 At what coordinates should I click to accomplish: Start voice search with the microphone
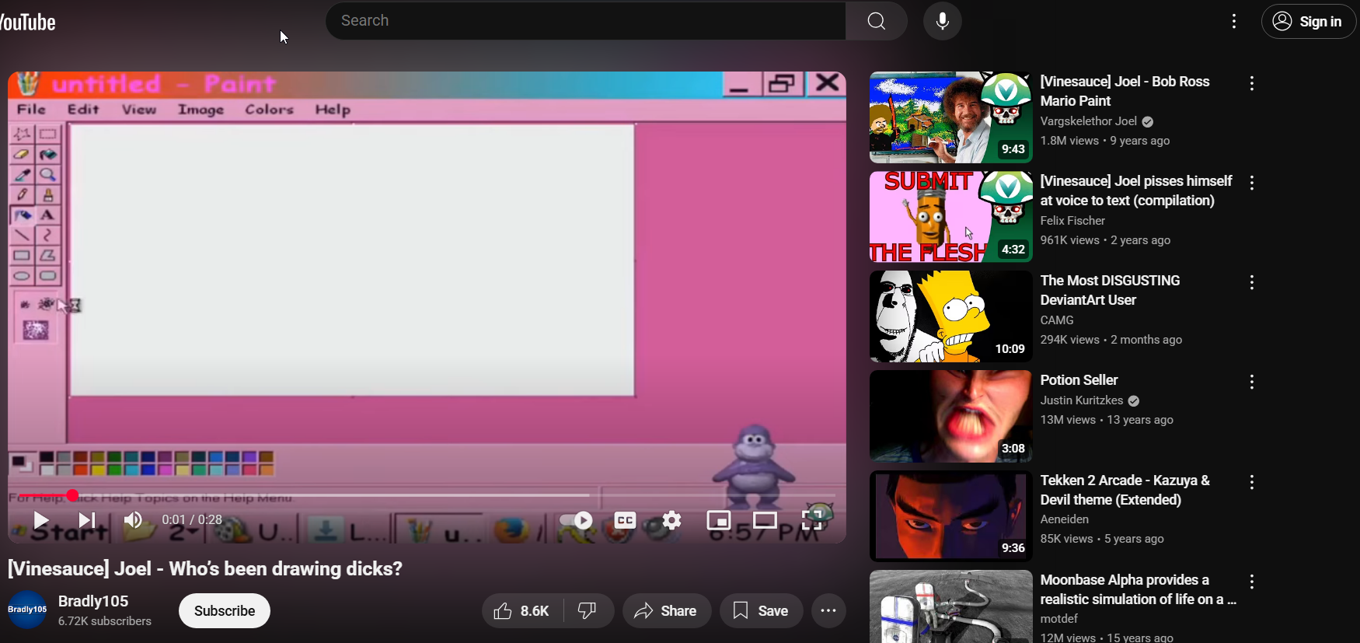click(x=943, y=21)
